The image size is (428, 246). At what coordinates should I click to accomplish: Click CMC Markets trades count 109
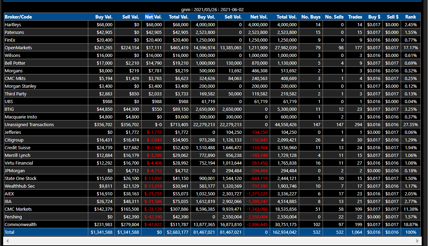tap(358, 209)
